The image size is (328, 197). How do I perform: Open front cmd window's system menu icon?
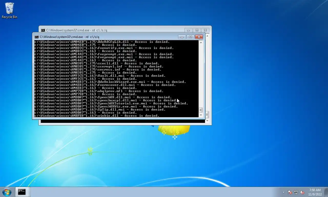click(x=37, y=37)
